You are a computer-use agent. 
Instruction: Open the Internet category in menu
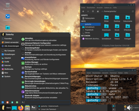pyautogui.click(x=10, y=65)
